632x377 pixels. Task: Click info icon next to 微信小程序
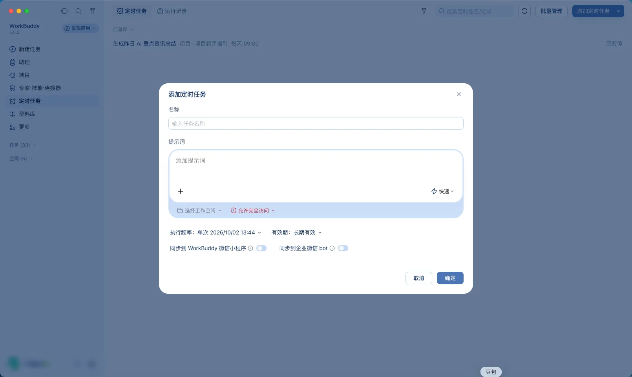pyautogui.click(x=250, y=248)
